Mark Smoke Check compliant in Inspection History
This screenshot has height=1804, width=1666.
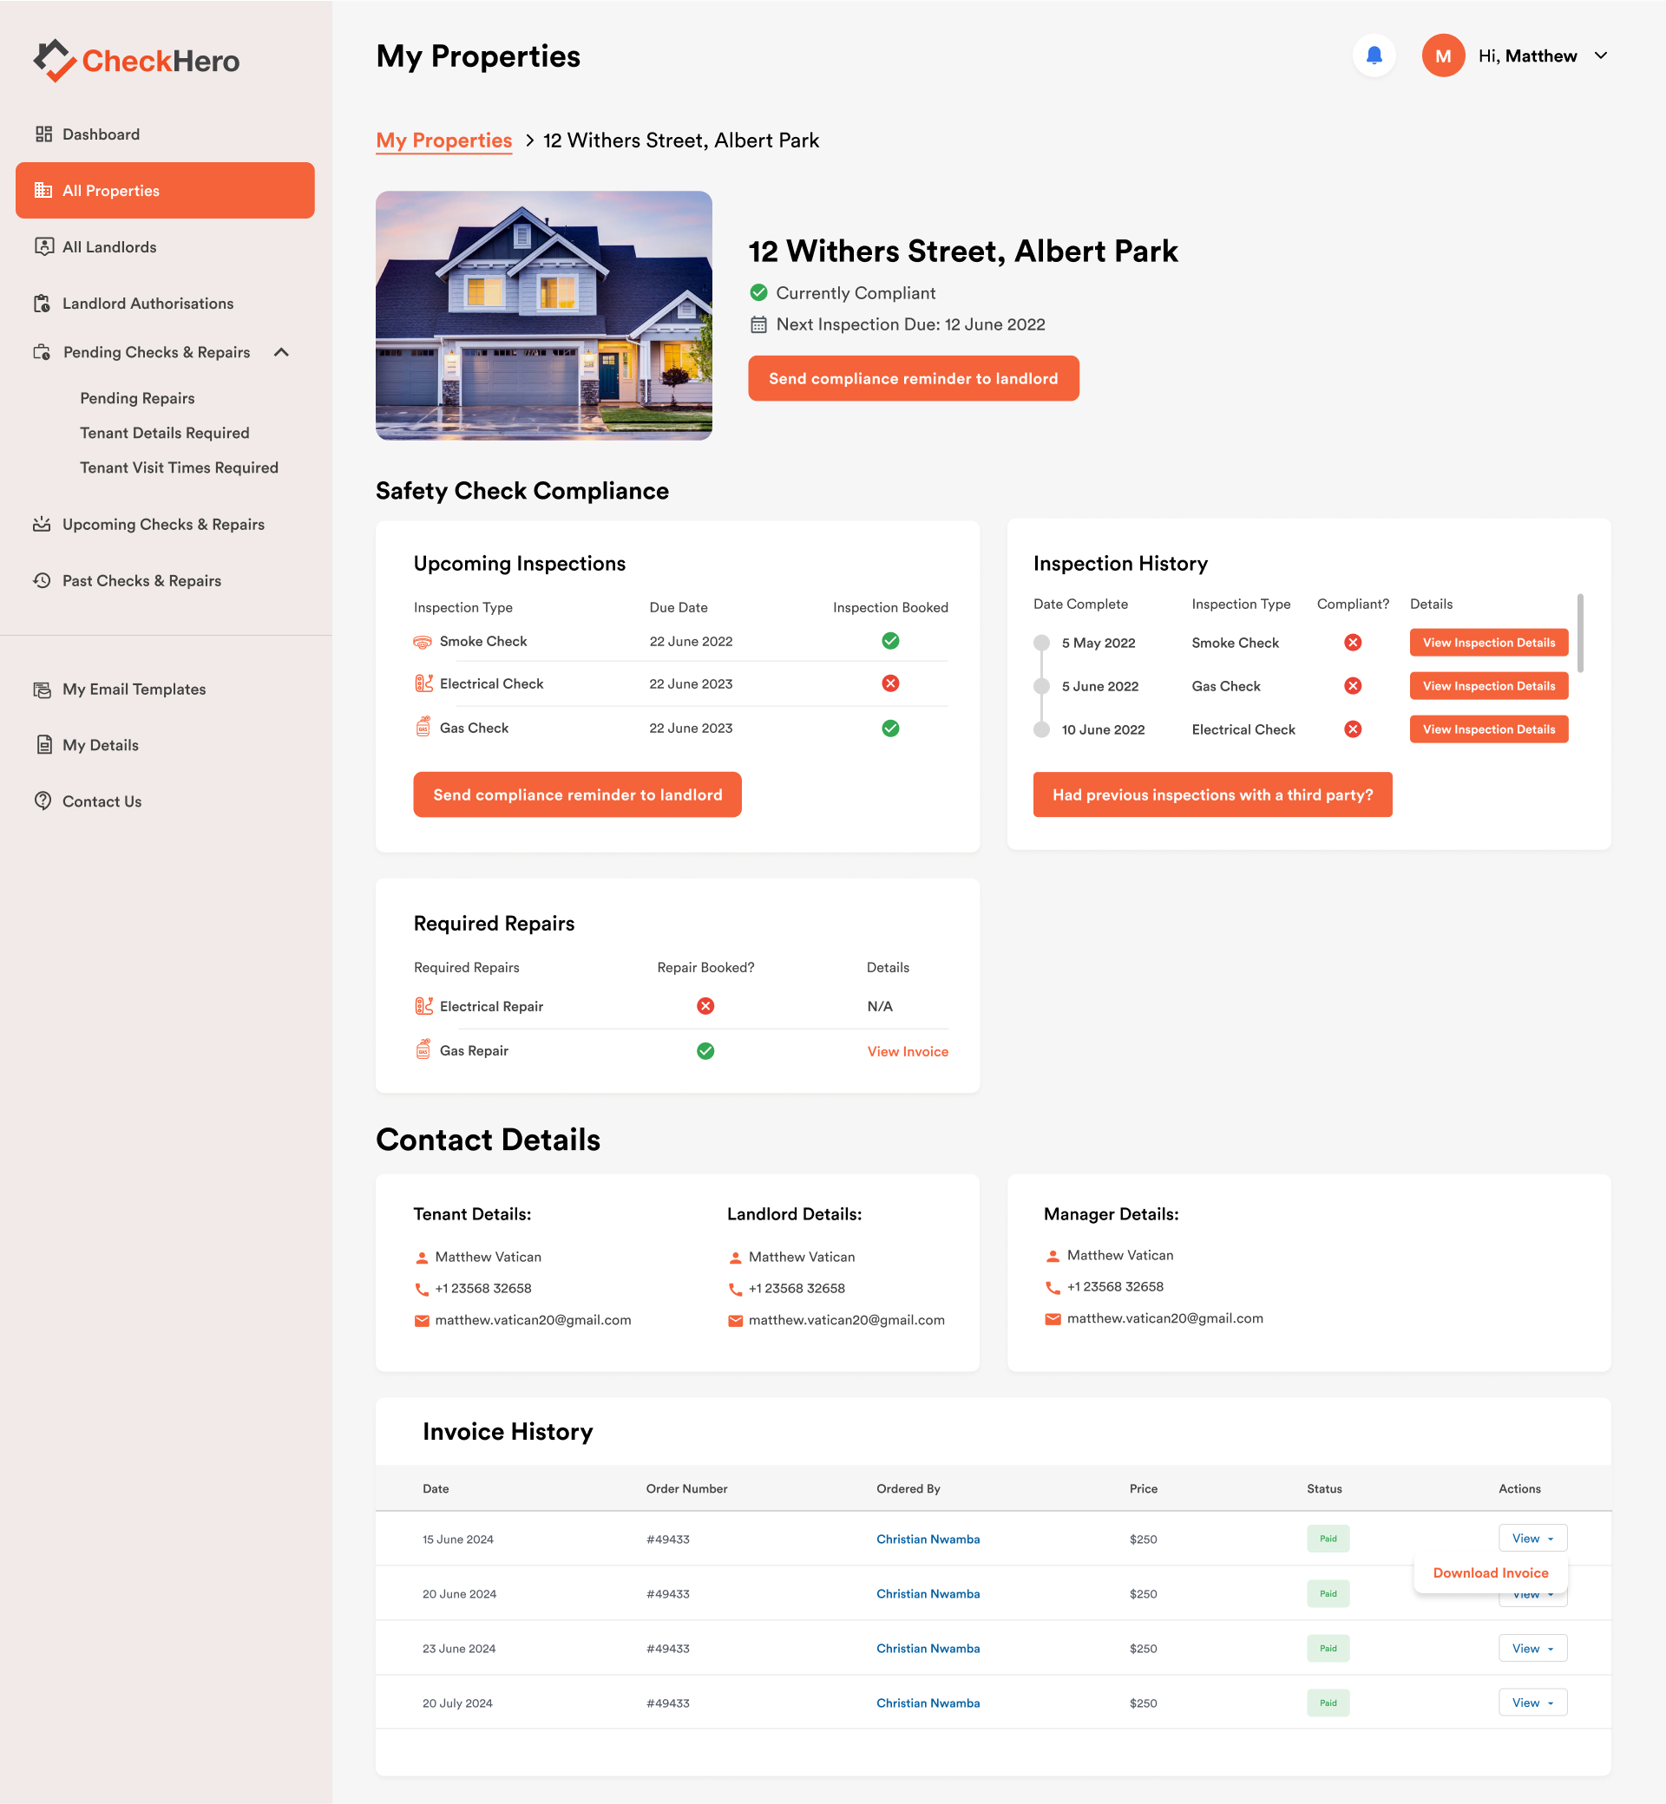[1352, 643]
